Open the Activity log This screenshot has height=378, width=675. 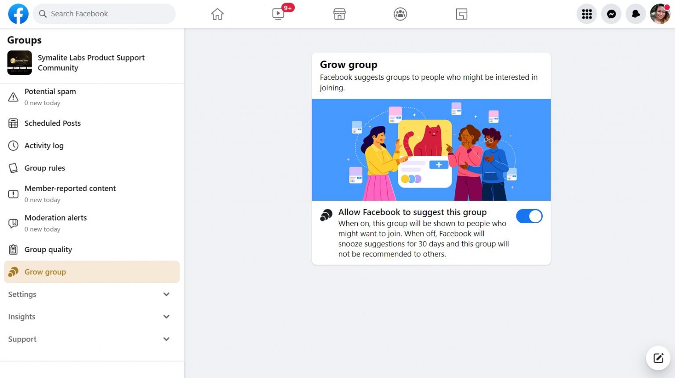point(44,146)
